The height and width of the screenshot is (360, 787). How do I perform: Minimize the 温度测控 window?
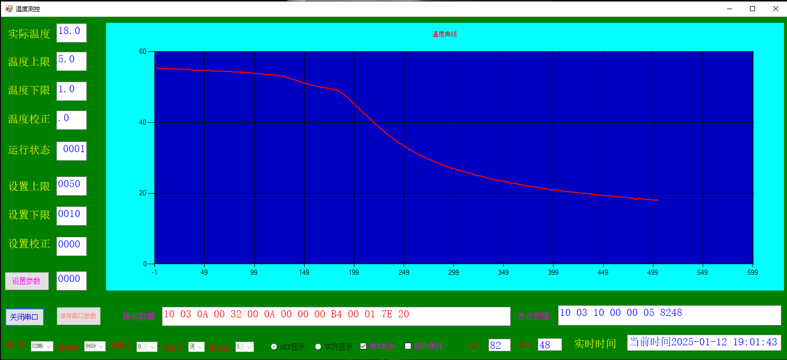[x=729, y=9]
